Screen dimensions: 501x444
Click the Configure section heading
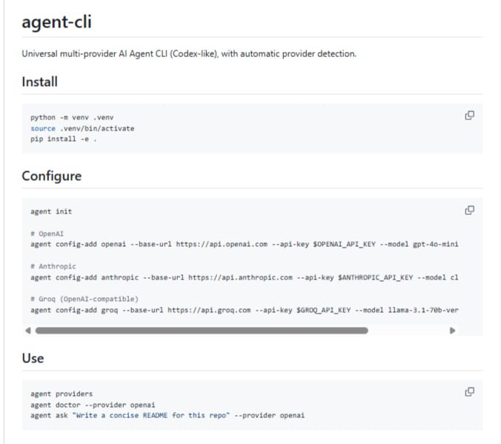pyautogui.click(x=51, y=176)
